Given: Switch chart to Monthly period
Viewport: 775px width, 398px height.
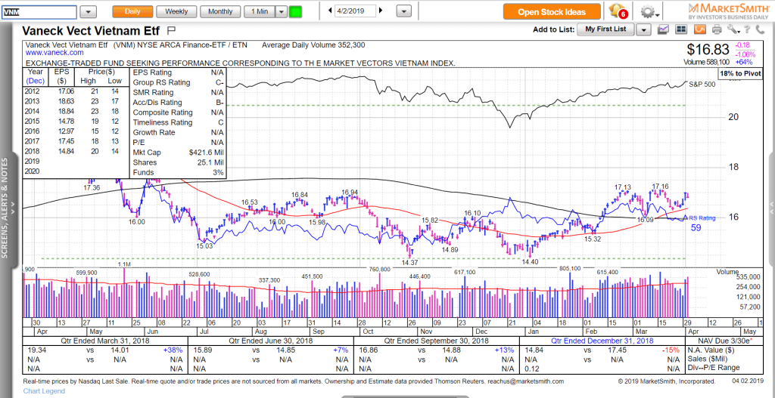Looking at the screenshot, I should click(x=220, y=12).
